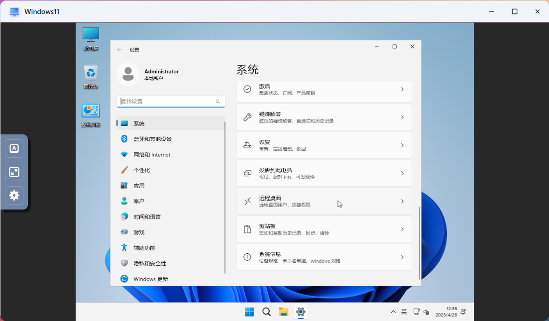The image size is (549, 321).
Task: Click the 剪贴板 clipboard icon
Action: click(x=247, y=229)
